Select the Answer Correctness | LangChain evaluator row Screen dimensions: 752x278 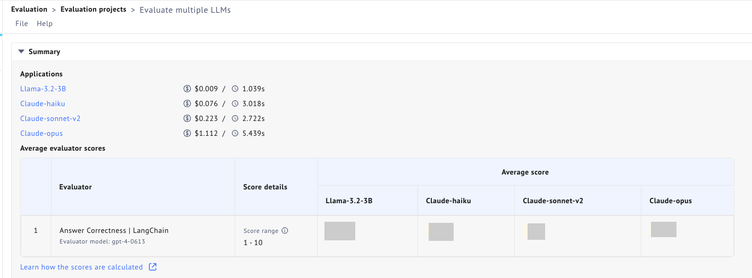[x=114, y=231]
